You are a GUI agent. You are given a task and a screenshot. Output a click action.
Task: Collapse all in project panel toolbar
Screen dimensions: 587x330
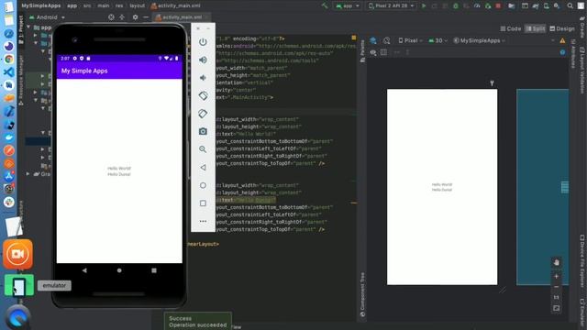(x=122, y=17)
